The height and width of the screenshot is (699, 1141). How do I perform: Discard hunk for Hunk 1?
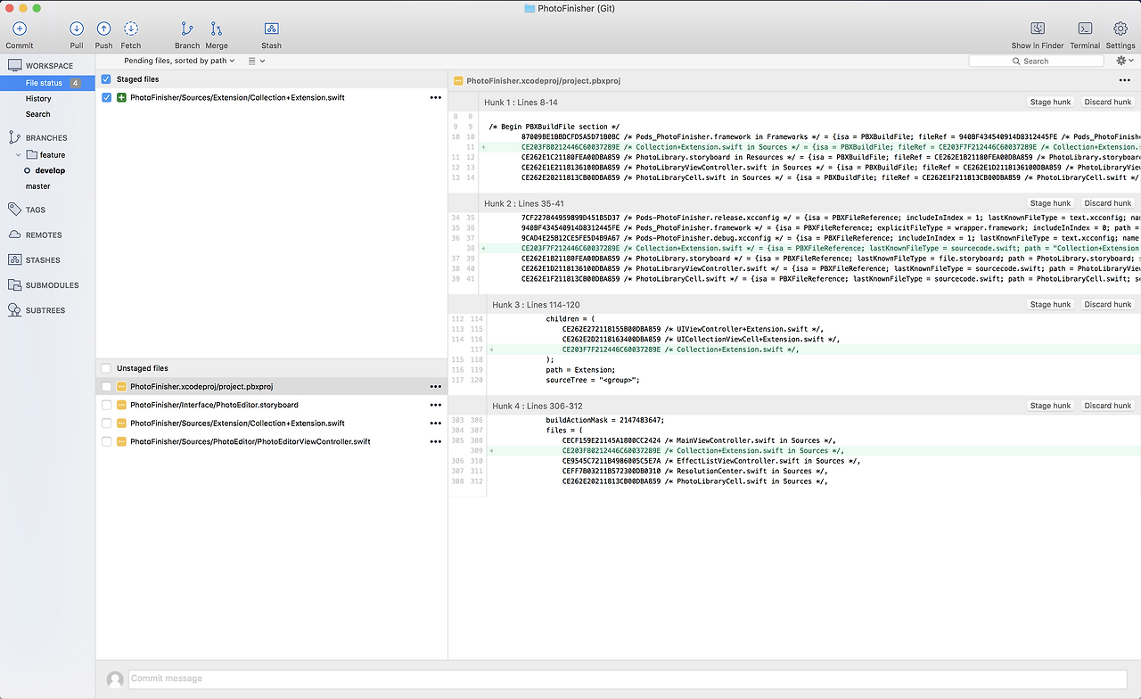(1107, 102)
